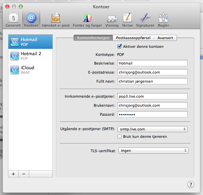Viewport: 203px width, 195px height.
Task: Switch to the Kontoinformasjon tab
Action: [x=93, y=38]
